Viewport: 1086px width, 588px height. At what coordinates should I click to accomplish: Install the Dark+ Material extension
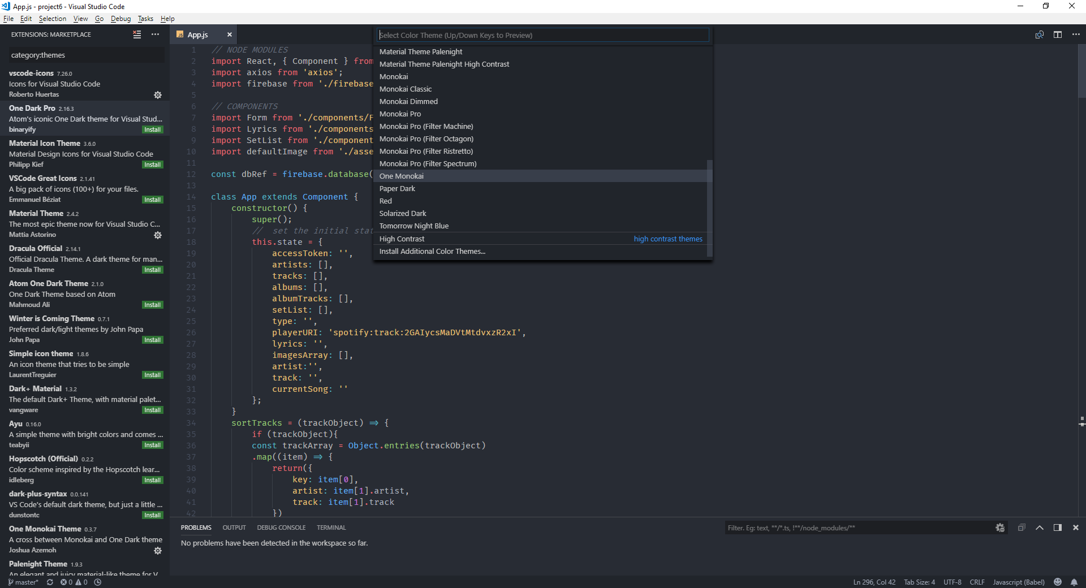[152, 410]
